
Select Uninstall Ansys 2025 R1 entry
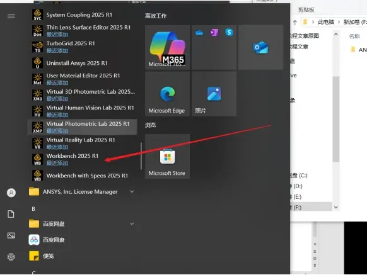82,63
